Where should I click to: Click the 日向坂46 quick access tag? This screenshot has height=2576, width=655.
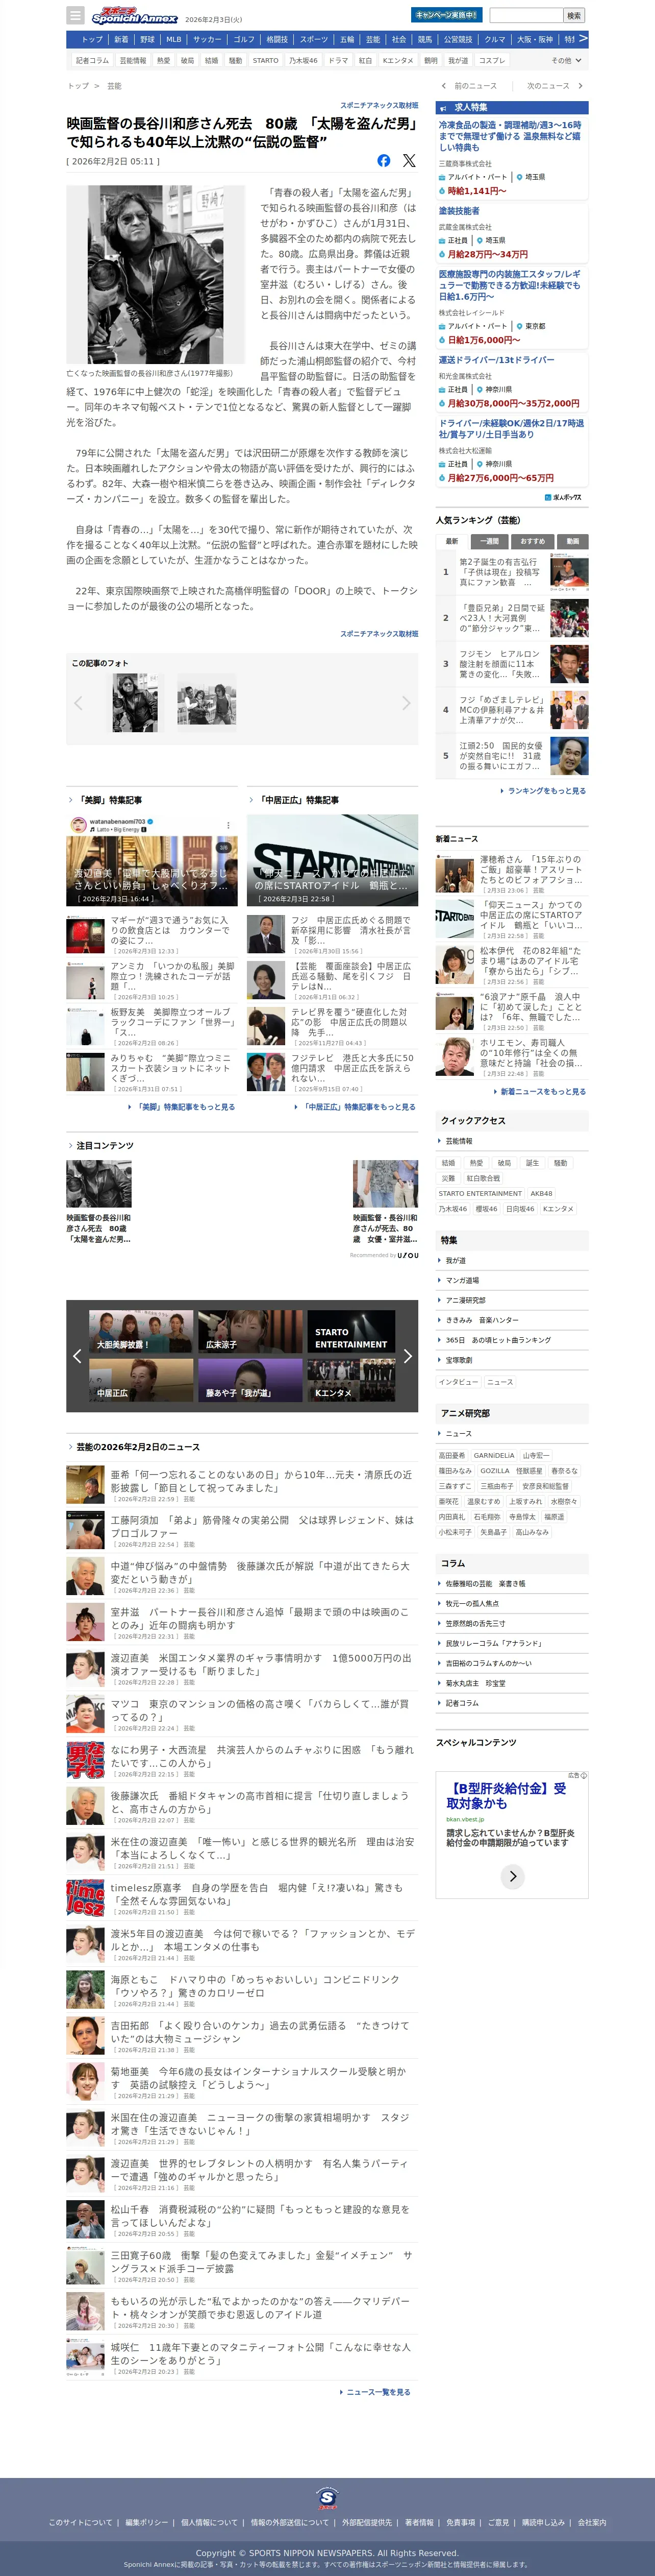coord(519,1209)
